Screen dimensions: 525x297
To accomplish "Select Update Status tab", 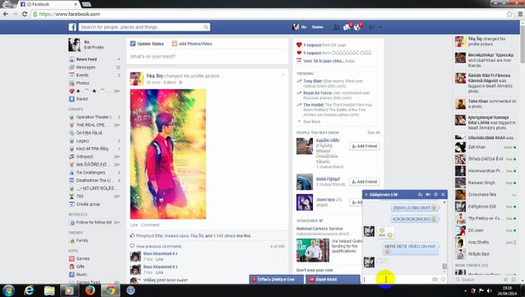I will (147, 44).
